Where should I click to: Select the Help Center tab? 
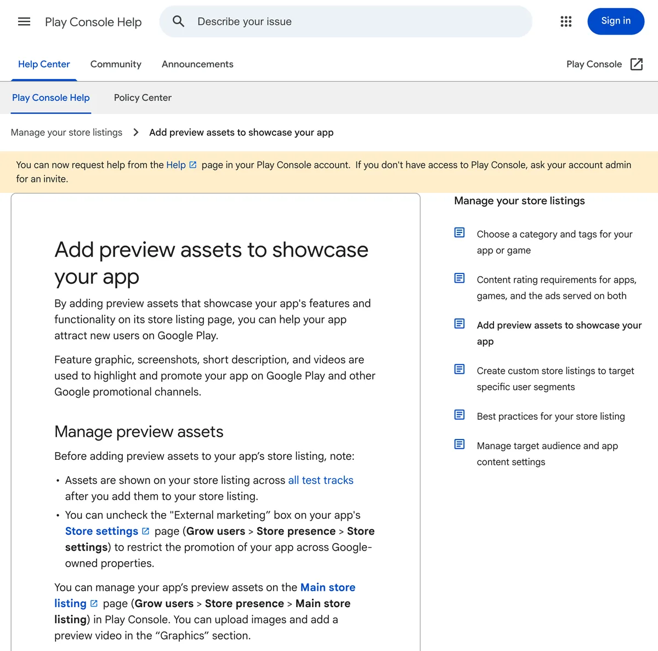pyautogui.click(x=44, y=64)
